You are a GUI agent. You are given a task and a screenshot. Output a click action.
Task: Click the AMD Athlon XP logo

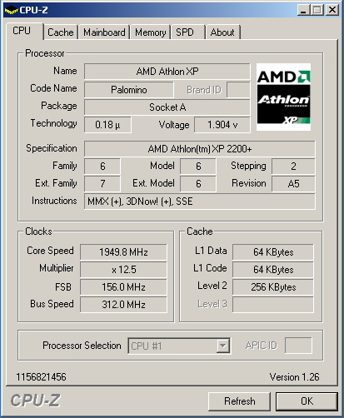coord(283,97)
